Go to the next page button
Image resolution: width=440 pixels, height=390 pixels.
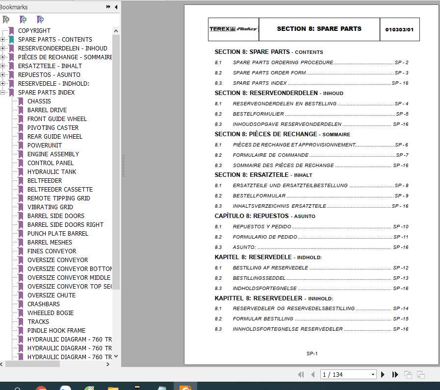(383, 375)
